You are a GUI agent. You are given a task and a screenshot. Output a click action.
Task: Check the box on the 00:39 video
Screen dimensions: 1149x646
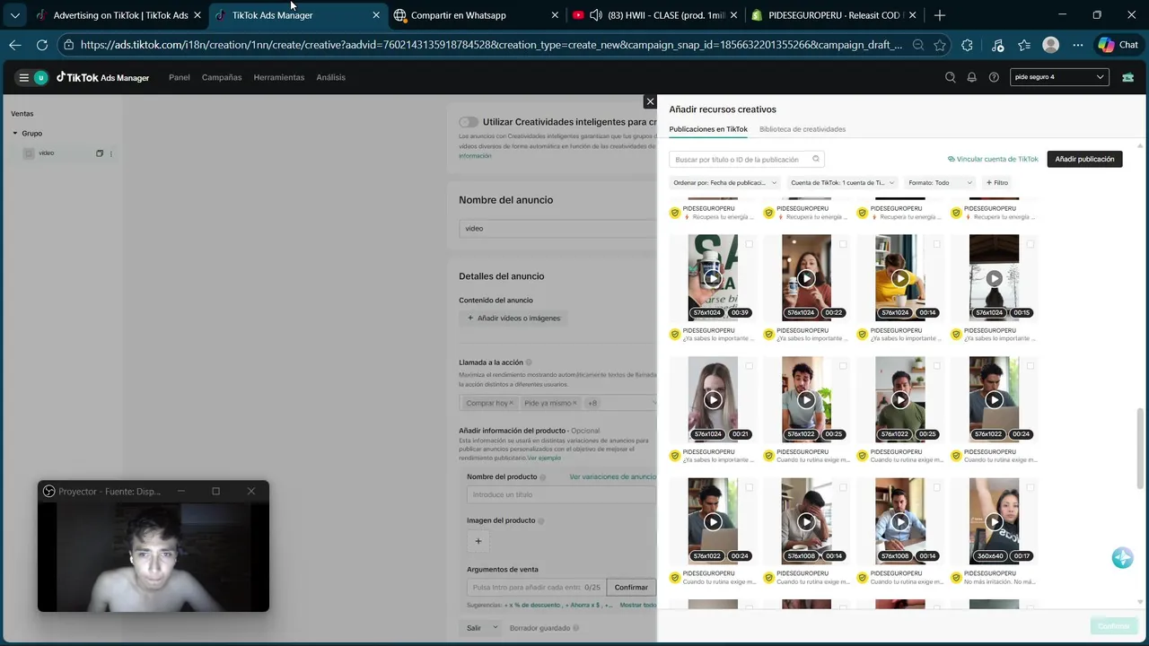(x=750, y=244)
